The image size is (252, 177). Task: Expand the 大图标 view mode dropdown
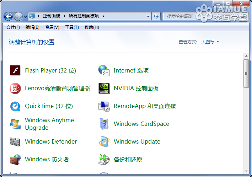click(x=210, y=42)
